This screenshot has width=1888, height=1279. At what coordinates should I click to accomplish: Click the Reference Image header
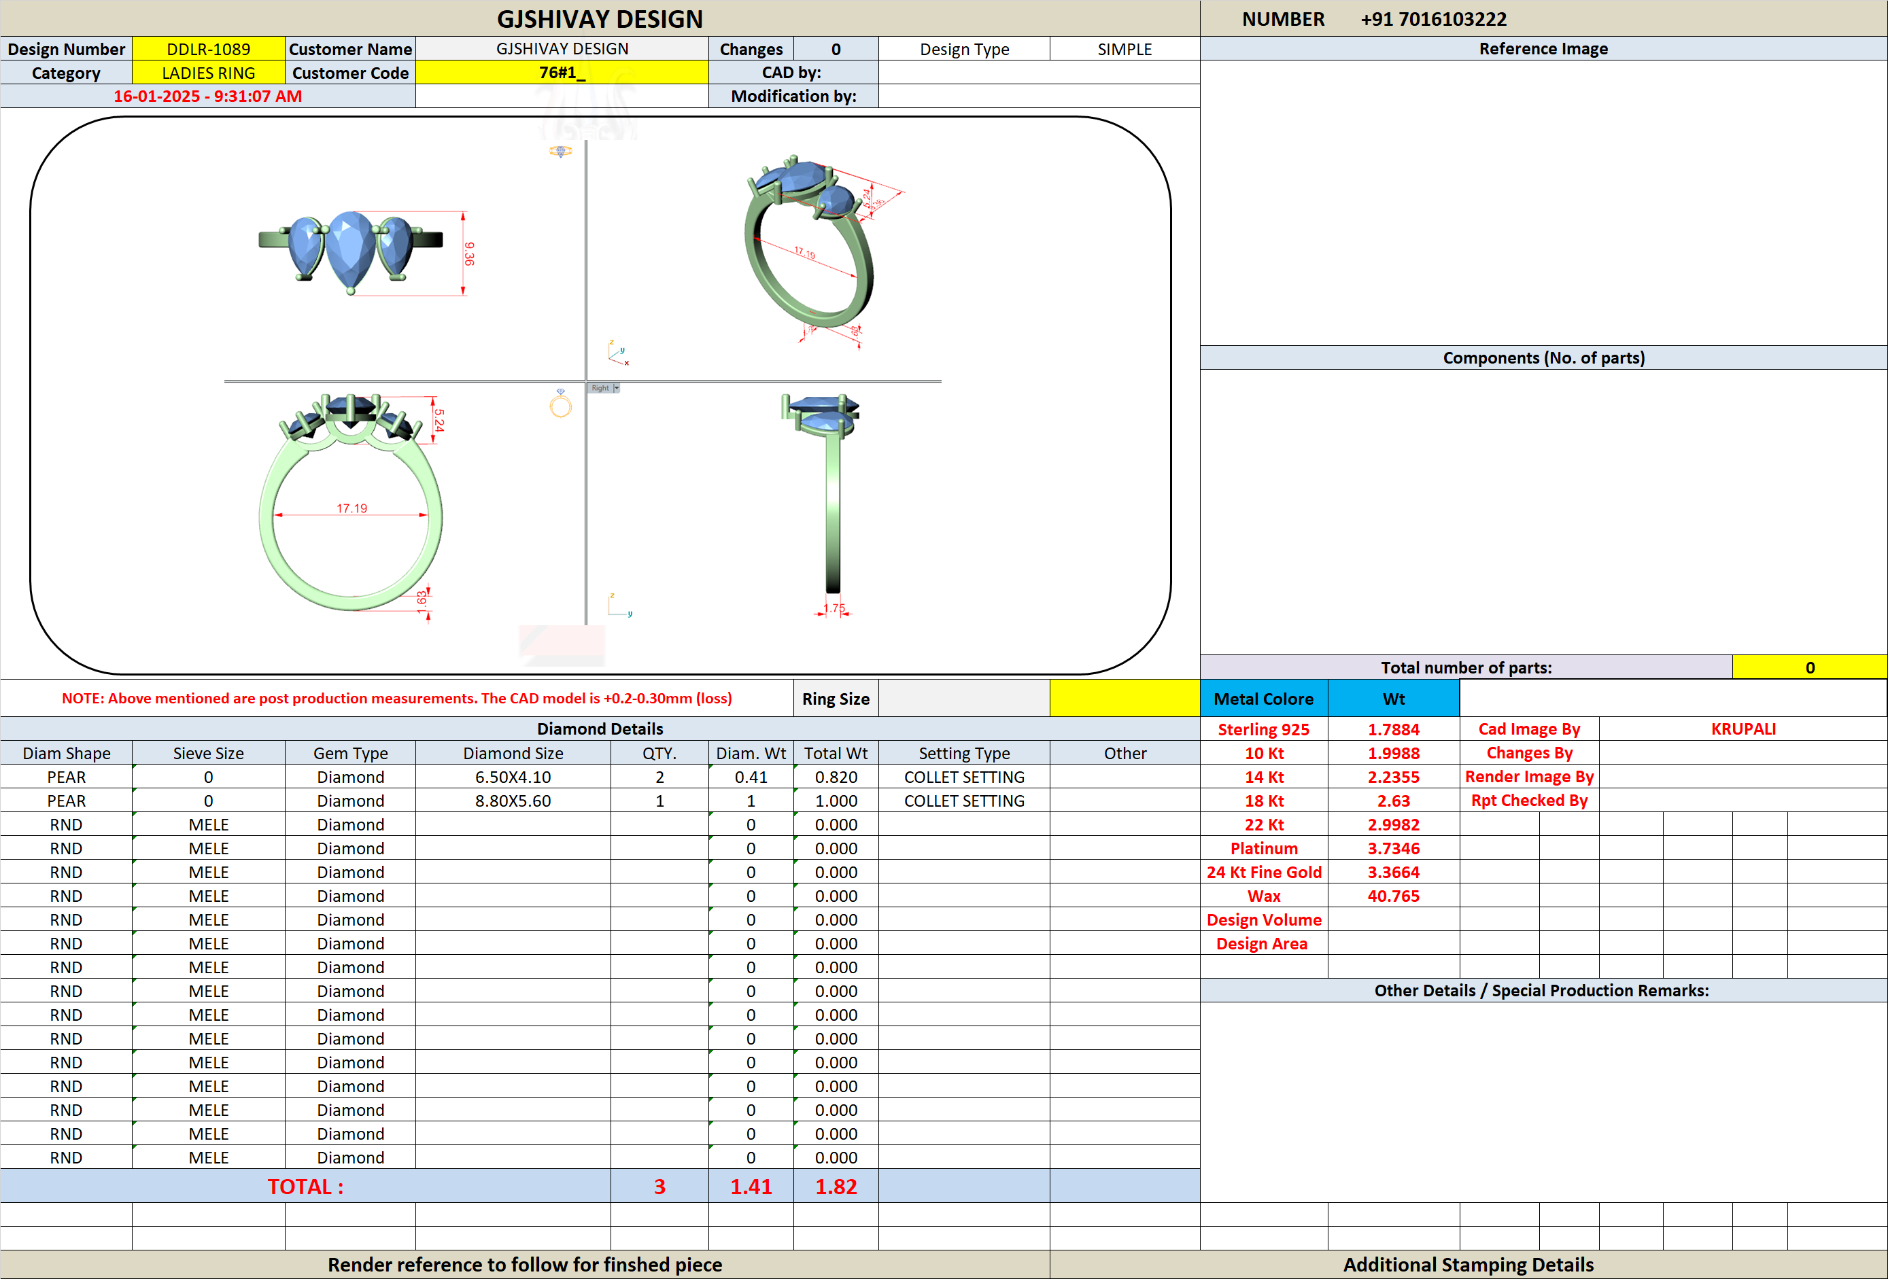point(1543,49)
